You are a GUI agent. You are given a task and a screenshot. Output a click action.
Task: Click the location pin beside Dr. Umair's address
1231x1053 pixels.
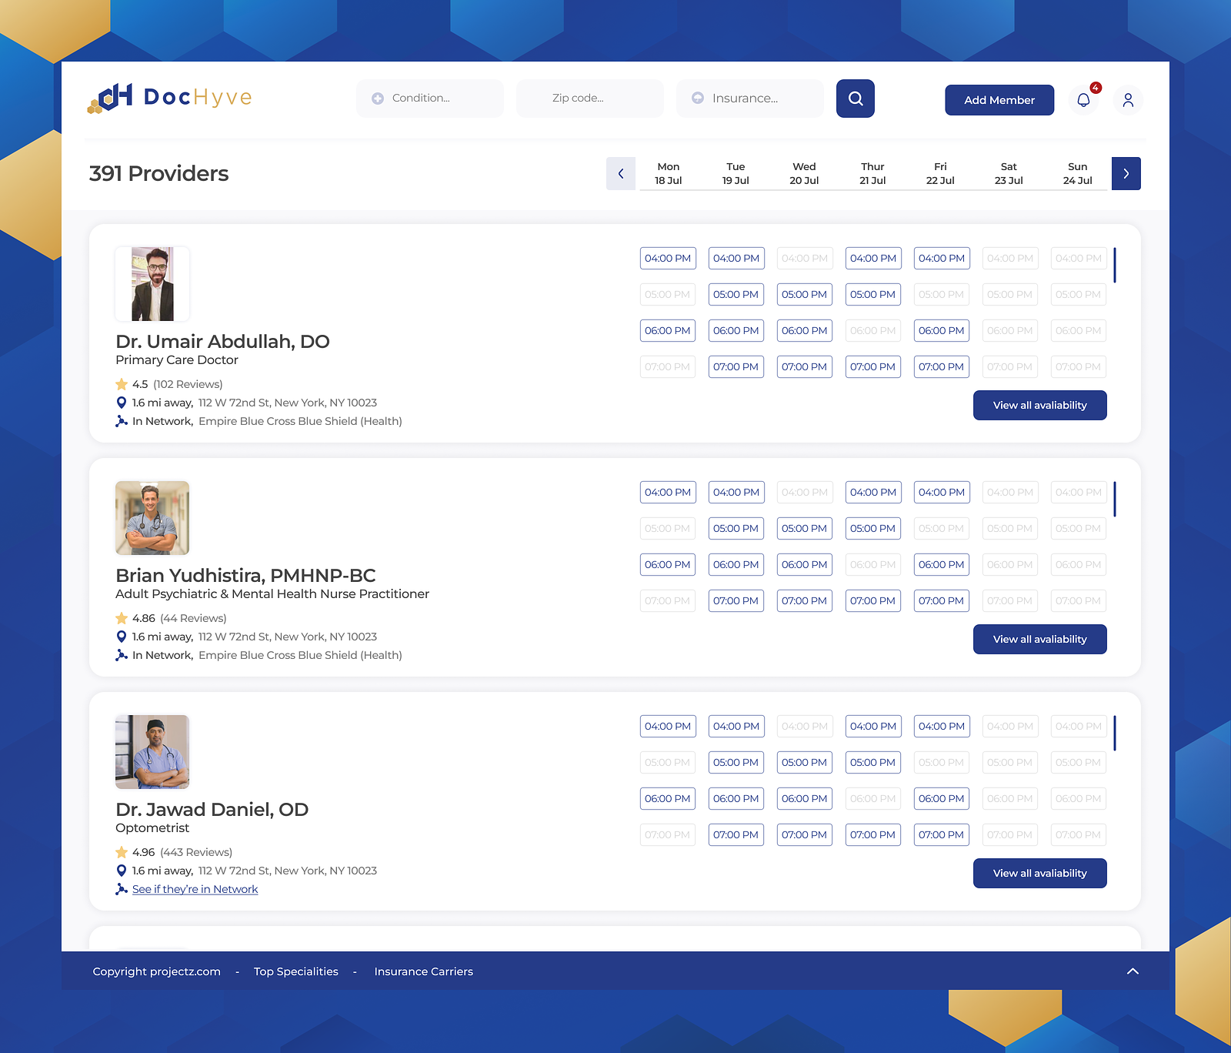pyautogui.click(x=121, y=402)
